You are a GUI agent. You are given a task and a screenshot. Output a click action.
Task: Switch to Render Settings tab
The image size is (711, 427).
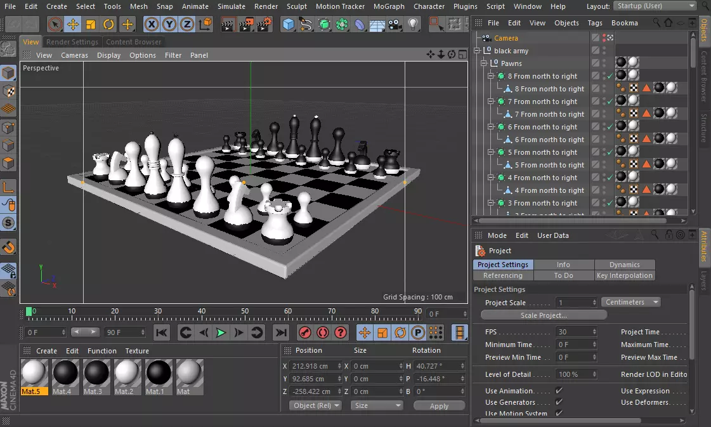click(72, 42)
